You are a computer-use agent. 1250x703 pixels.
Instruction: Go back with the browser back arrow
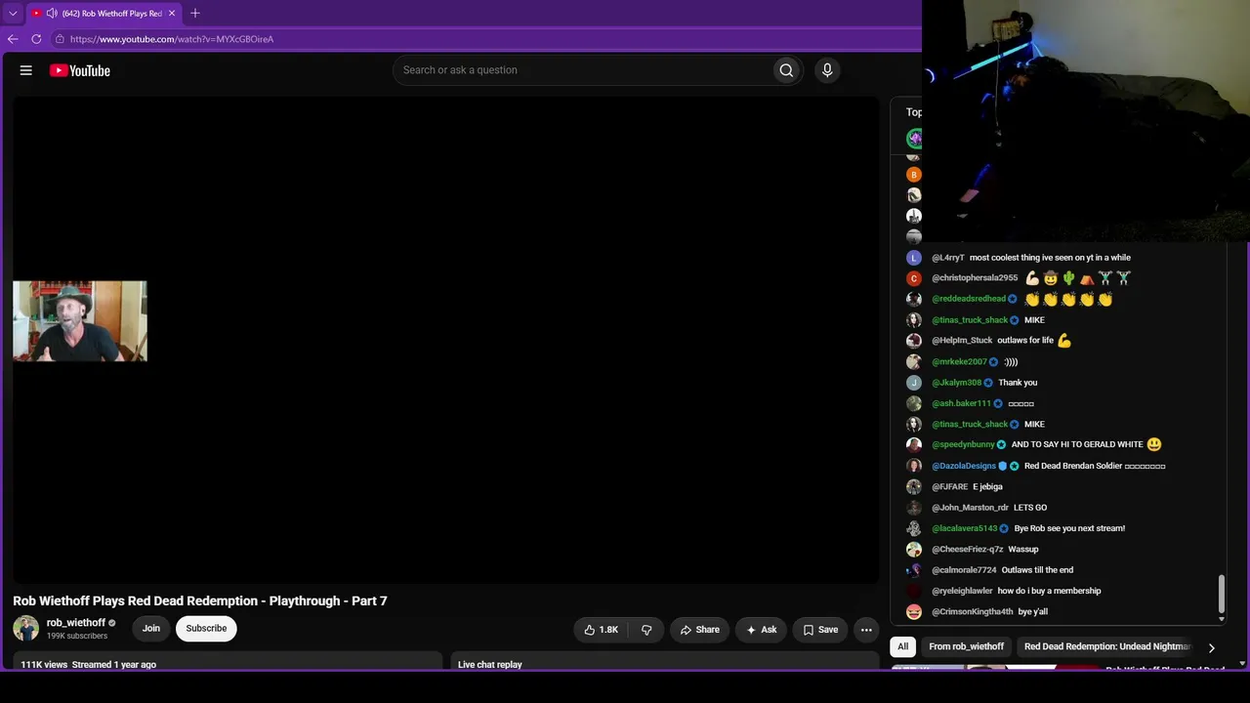(13, 39)
